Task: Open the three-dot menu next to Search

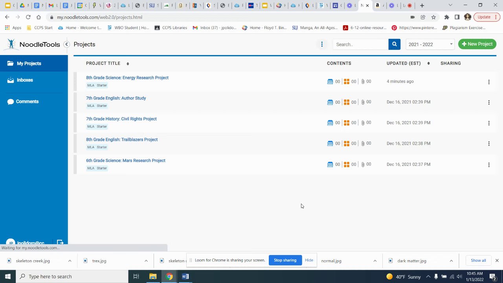Action: point(322,44)
